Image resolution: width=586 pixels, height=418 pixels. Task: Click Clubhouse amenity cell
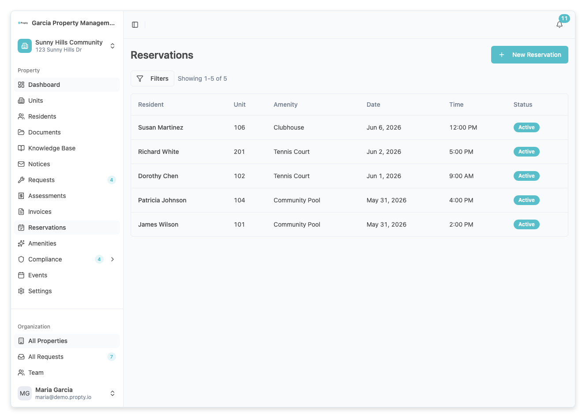(289, 127)
